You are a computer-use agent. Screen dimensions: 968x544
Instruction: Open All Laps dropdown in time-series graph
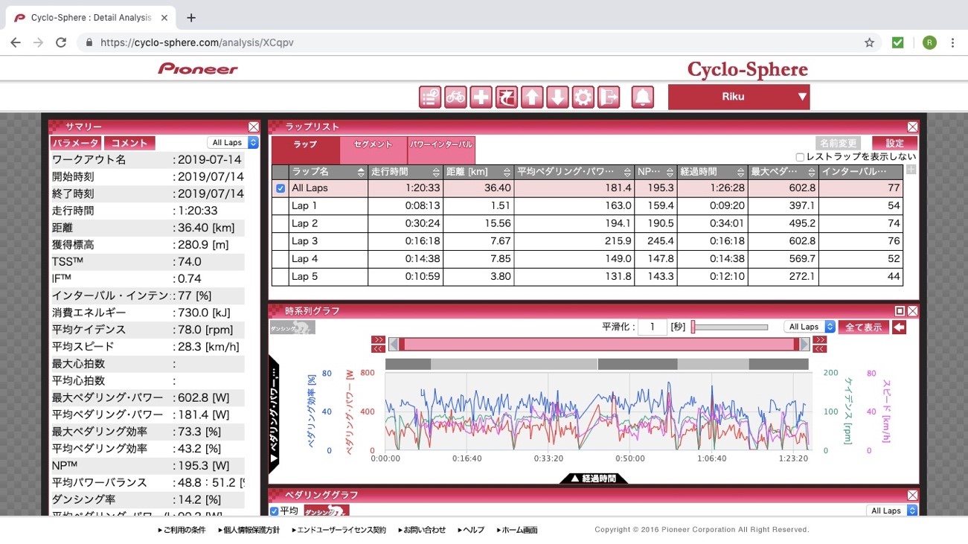coord(809,327)
